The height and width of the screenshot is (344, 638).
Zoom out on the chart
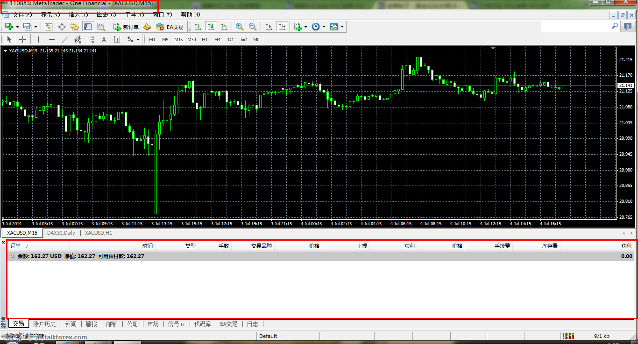[253, 27]
